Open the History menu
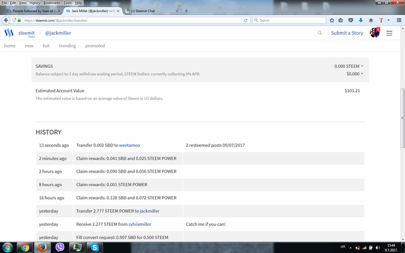405x253 pixels. point(35,3)
